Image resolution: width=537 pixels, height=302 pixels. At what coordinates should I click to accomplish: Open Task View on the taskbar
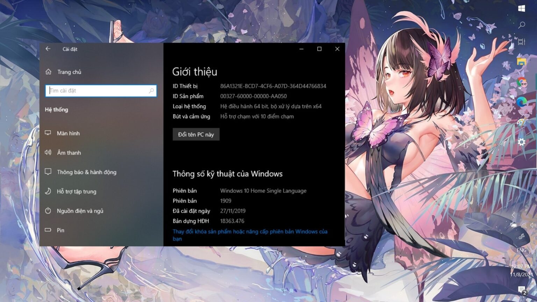coord(522,42)
